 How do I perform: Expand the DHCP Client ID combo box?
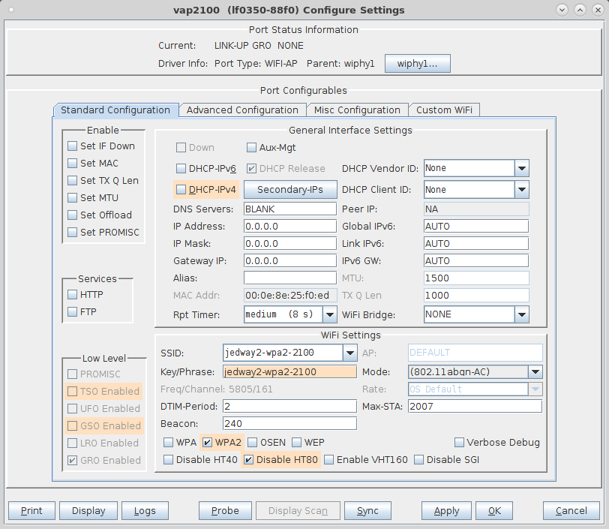(521, 190)
